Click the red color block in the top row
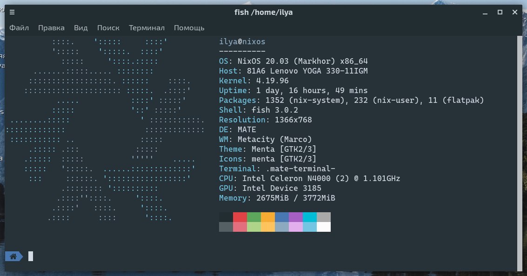Image resolution: width=527 pixels, height=276 pixels. coord(240,217)
